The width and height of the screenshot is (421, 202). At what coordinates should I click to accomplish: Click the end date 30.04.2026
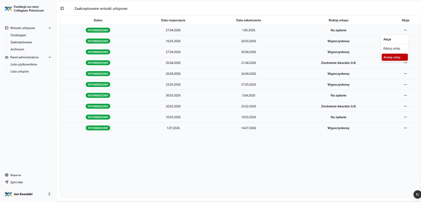(x=248, y=52)
